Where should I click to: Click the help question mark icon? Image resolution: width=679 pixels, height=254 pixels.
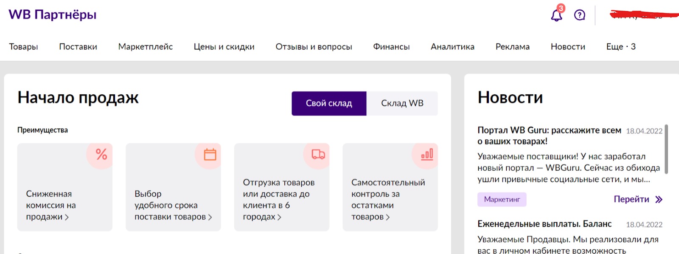coord(580,15)
